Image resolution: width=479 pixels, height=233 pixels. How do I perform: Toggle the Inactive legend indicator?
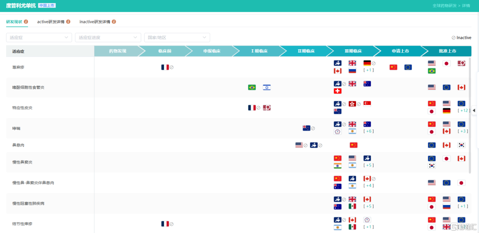tap(461, 38)
